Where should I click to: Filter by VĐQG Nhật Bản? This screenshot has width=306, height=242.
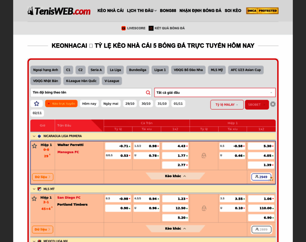(45, 81)
